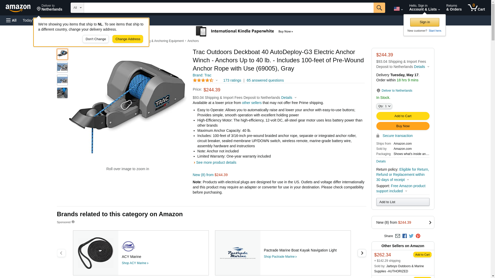Click the main search input field

[229, 8]
